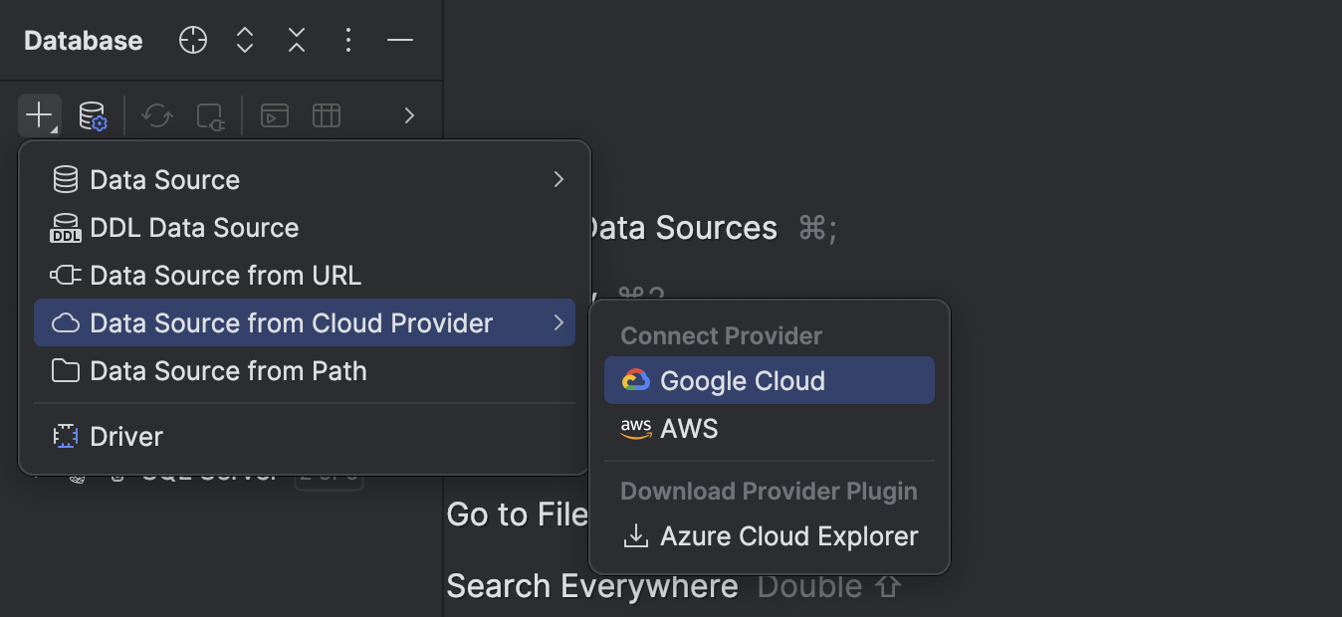Image resolution: width=1342 pixels, height=617 pixels.
Task: Click the folder icon beside Data Source from Path
Action: point(66,371)
